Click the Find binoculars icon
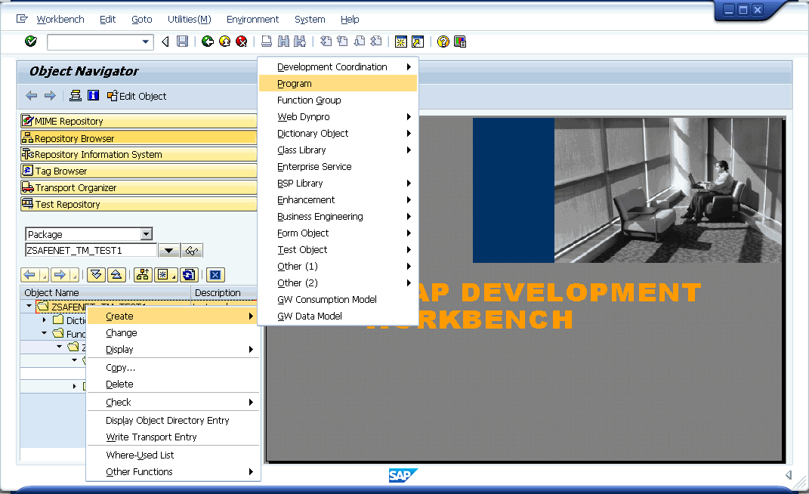 pos(283,42)
